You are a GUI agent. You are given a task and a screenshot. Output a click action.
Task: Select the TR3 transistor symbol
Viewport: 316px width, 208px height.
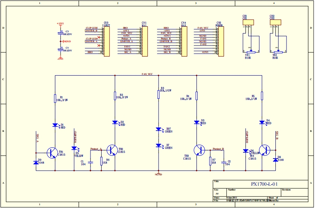pyautogui.click(x=200, y=150)
